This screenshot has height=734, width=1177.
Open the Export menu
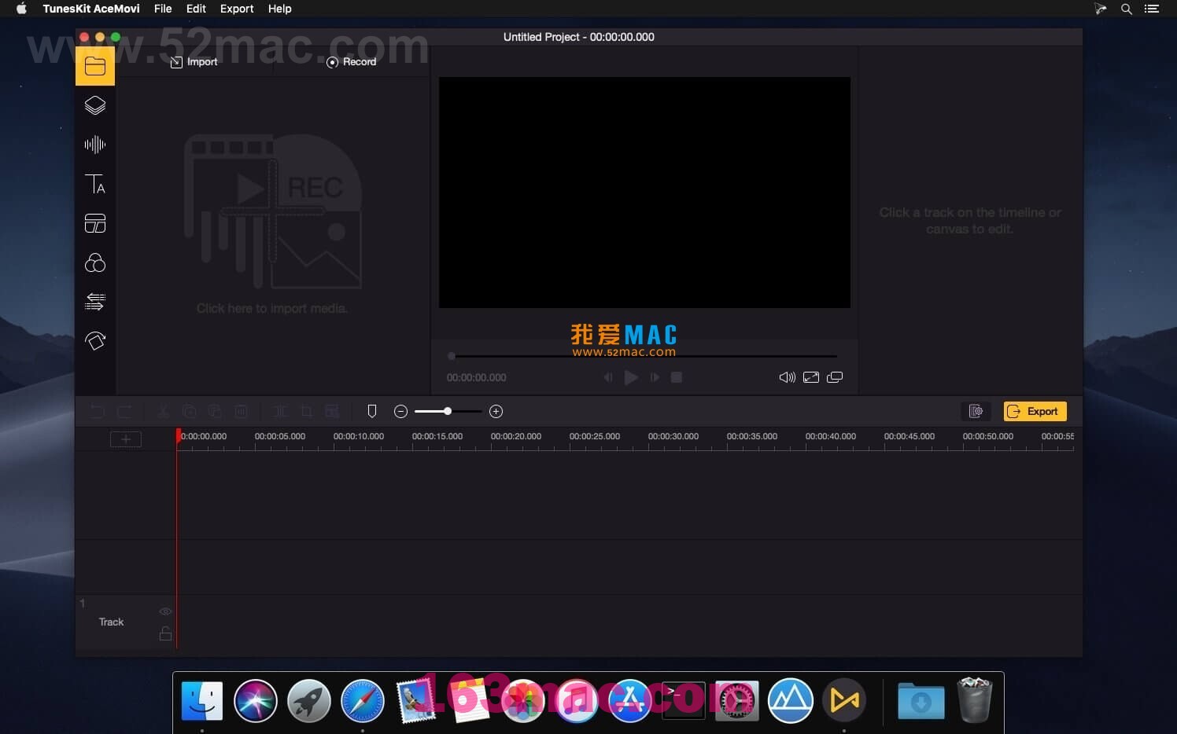tap(237, 9)
